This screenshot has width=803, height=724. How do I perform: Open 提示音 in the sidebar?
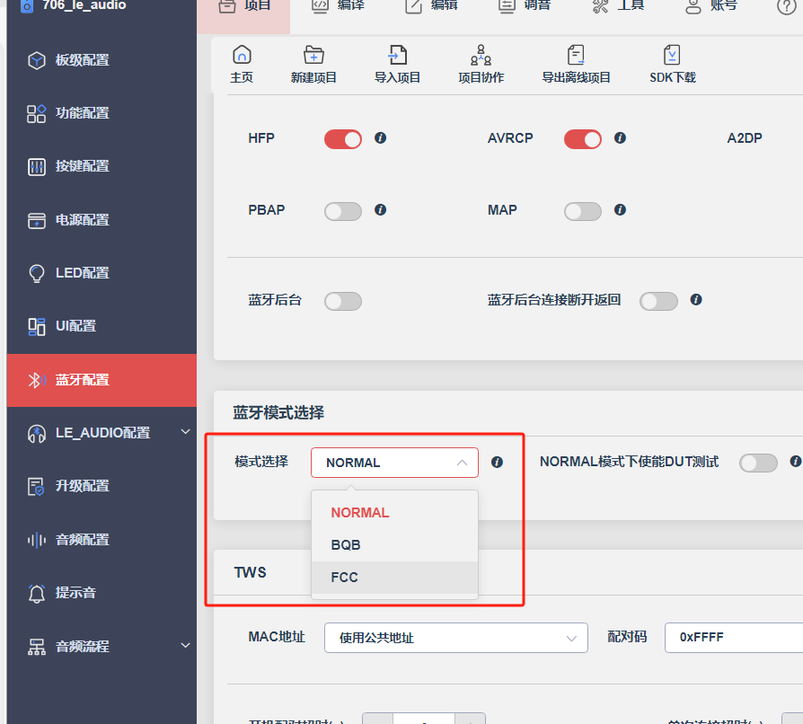pos(101,593)
